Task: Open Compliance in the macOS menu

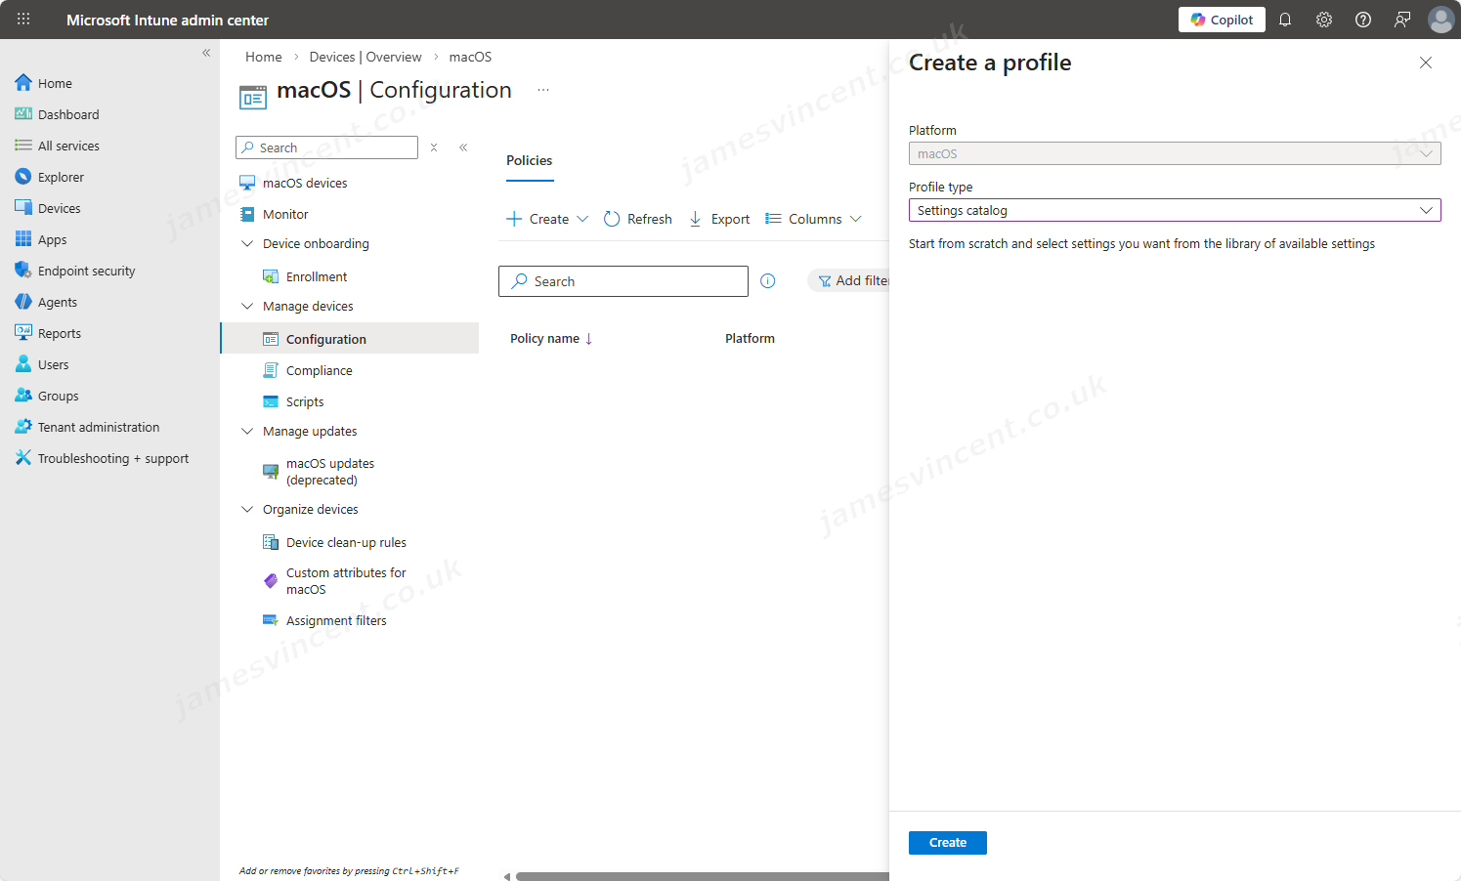Action: pos(319,371)
